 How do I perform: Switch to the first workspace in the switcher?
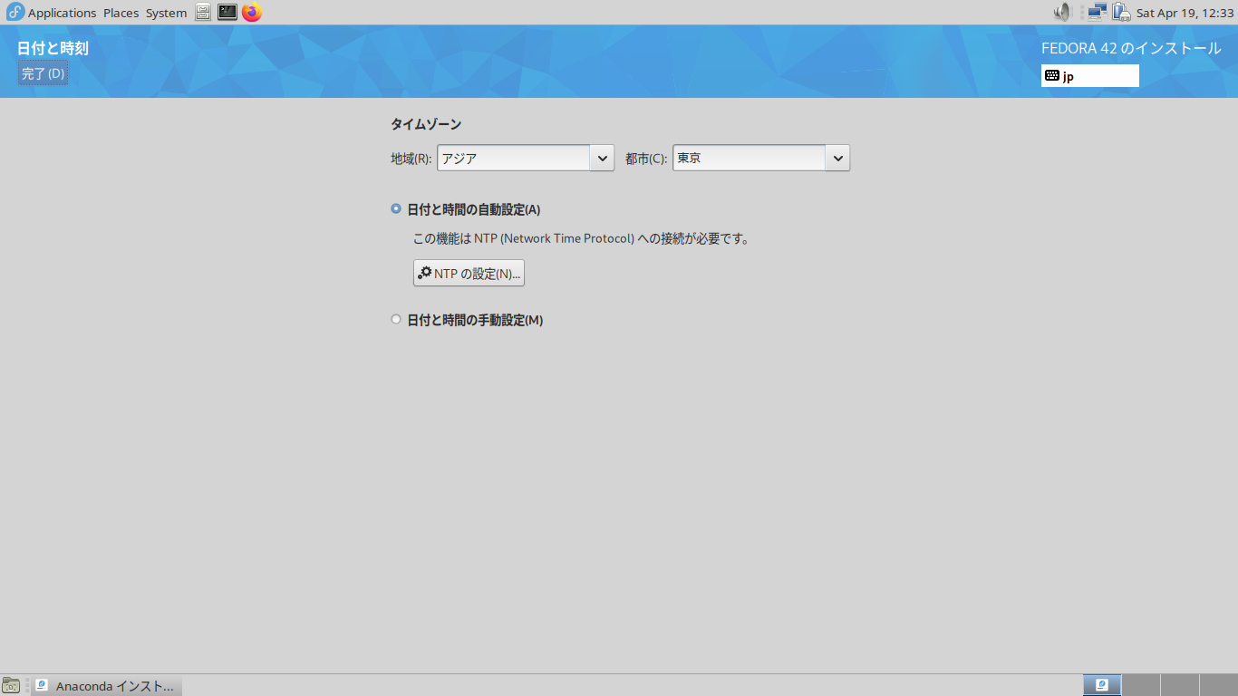pos(1102,685)
